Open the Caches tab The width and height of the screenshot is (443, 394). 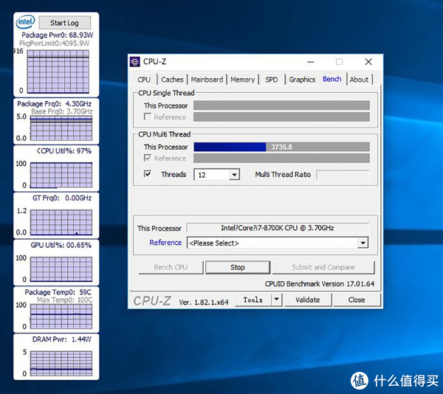coord(172,80)
